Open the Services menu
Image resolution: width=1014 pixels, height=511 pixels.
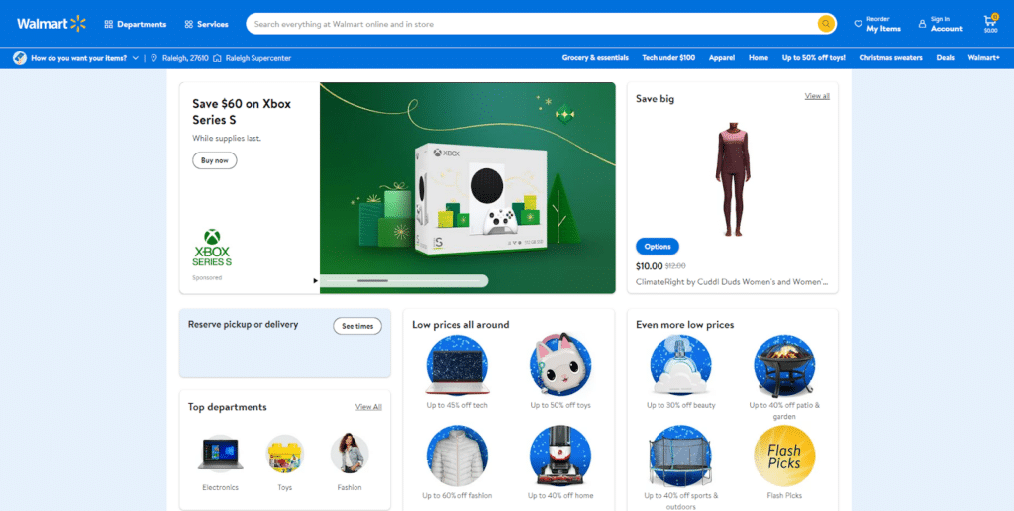click(206, 24)
